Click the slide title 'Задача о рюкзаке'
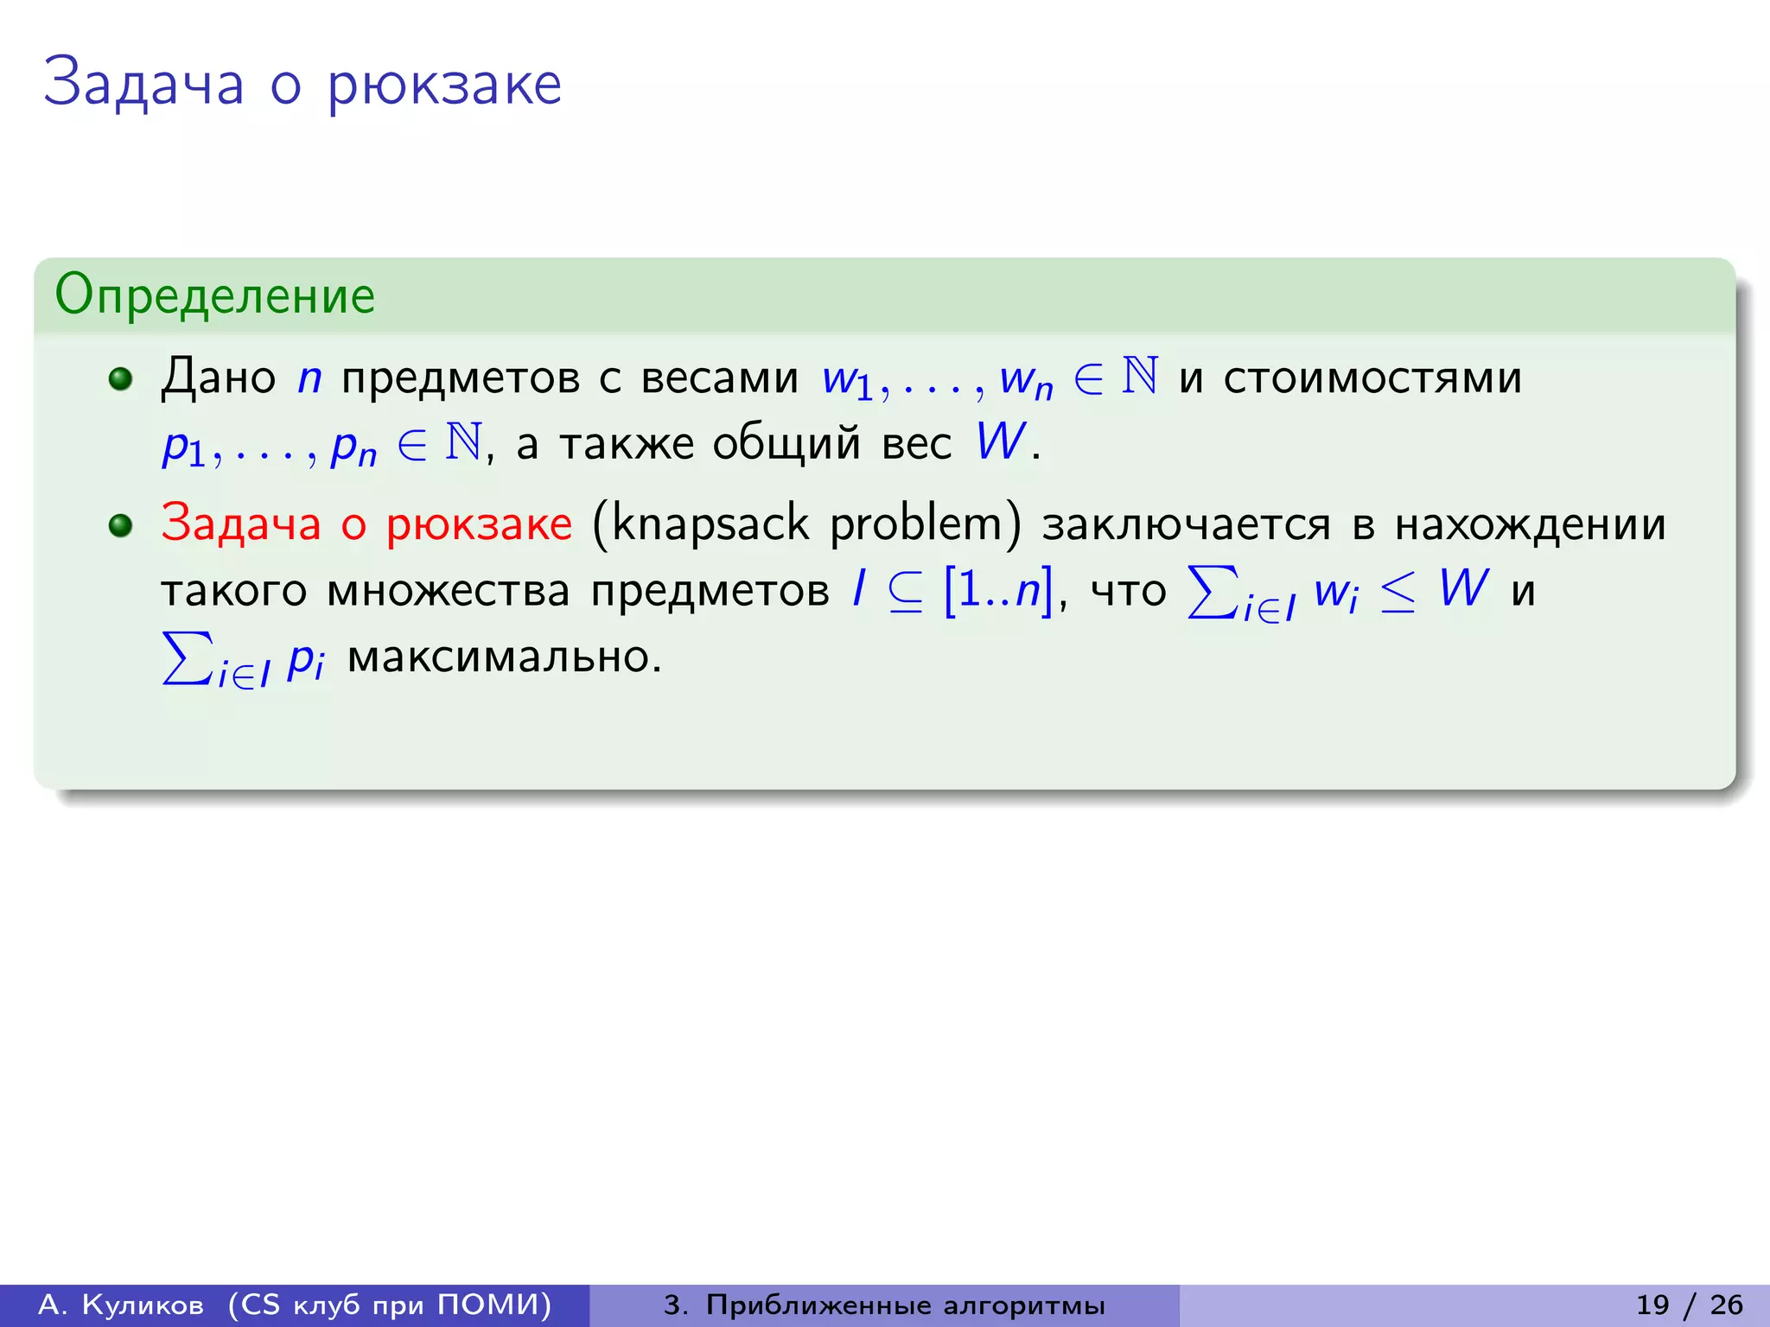Screen dimensions: 1770x1327 [302, 85]
